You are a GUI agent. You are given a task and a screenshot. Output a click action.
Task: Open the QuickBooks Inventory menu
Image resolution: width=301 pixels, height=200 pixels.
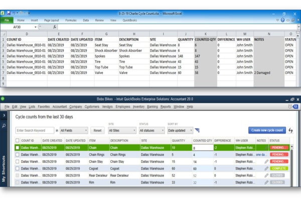click(x=138, y=106)
